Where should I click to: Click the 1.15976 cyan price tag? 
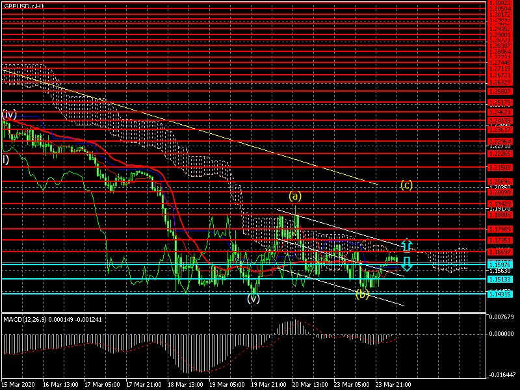(x=499, y=264)
